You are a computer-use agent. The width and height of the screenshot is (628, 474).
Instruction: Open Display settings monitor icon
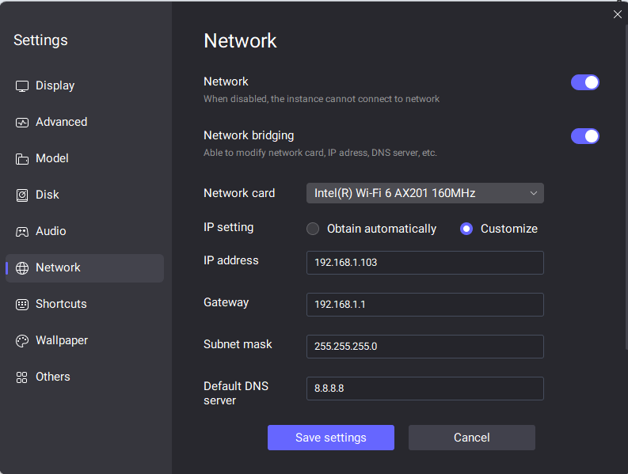pos(22,86)
